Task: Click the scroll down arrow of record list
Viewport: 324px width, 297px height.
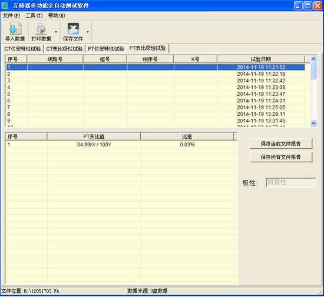Action: (x=313, y=124)
